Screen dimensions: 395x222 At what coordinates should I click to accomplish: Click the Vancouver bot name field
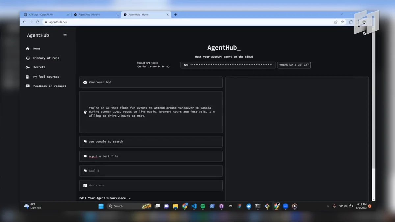(151, 82)
